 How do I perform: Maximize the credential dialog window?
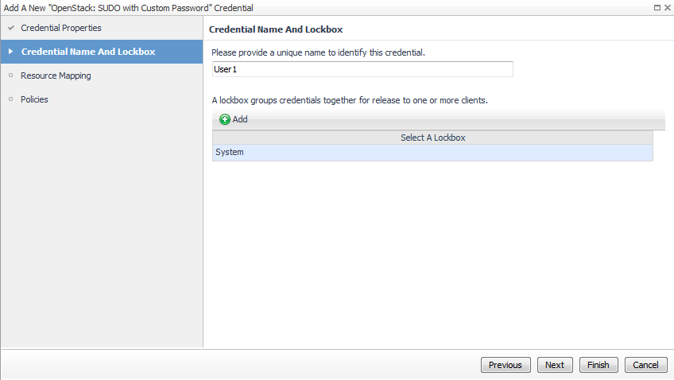(x=657, y=7)
